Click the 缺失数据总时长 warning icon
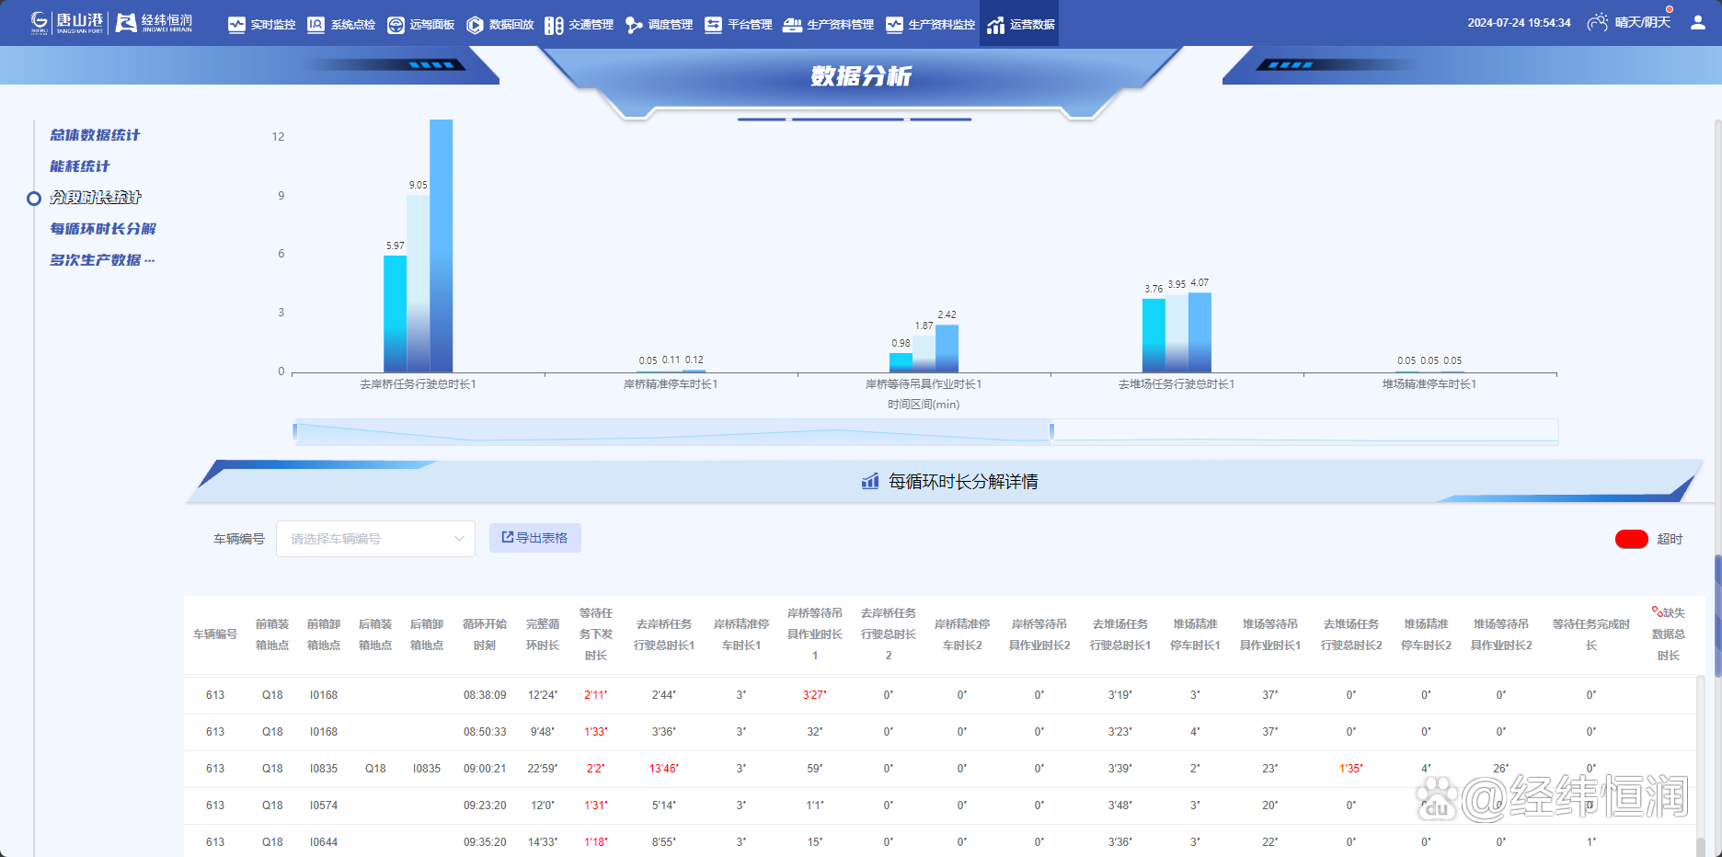1722x857 pixels. (1657, 611)
